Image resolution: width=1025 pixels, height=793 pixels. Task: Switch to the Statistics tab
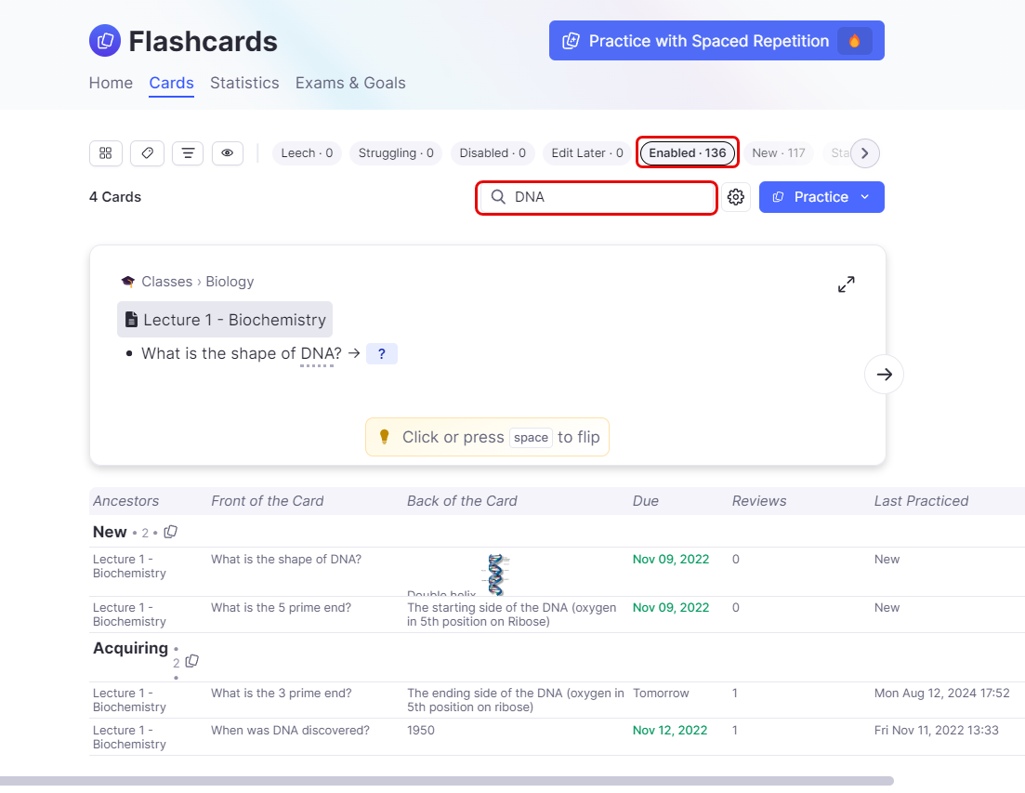(x=244, y=83)
